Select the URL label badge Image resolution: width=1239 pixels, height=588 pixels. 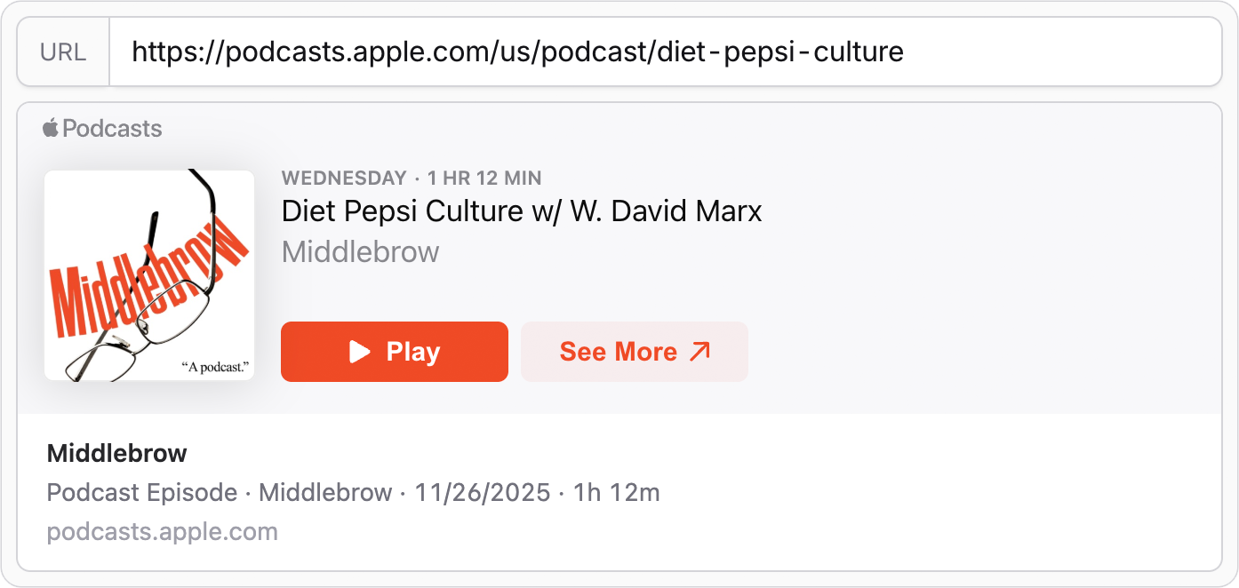point(63,52)
